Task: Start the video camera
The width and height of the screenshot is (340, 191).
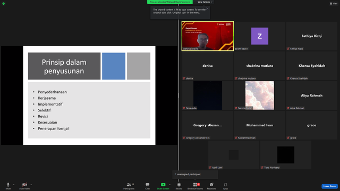Action: pyautogui.click(x=24, y=186)
